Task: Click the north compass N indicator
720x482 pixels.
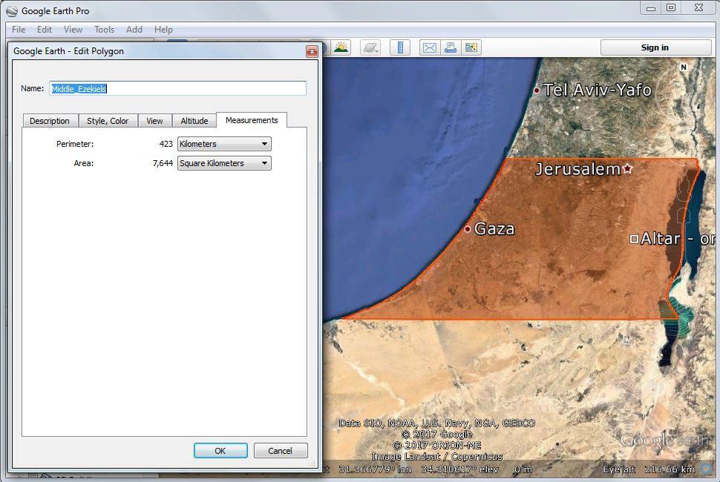Action: click(684, 67)
